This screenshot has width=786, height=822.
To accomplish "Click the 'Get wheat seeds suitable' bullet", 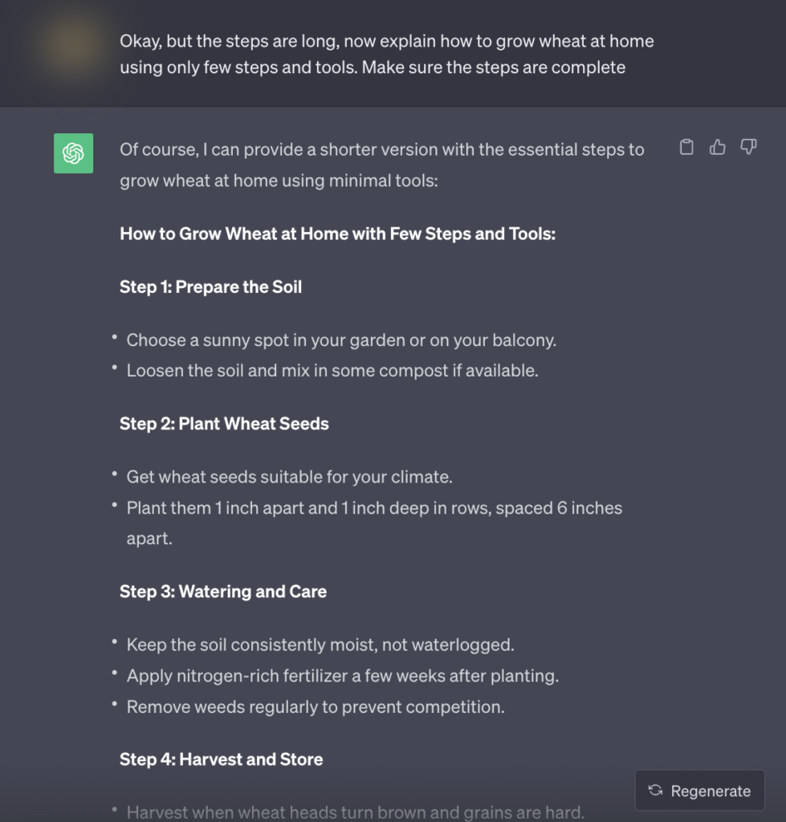I will (289, 477).
